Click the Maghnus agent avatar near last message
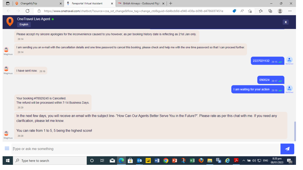 coord(6,133)
